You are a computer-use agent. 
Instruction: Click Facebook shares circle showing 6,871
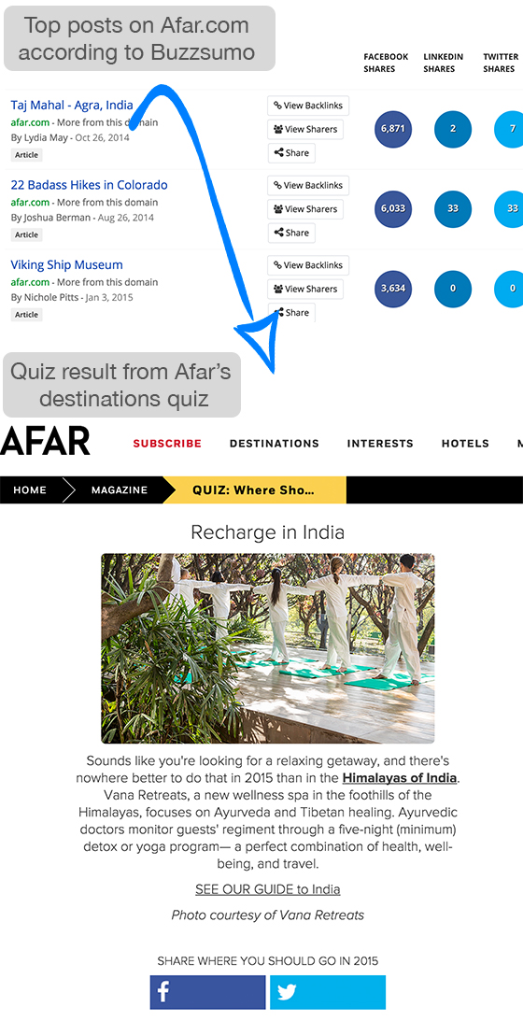[393, 129]
